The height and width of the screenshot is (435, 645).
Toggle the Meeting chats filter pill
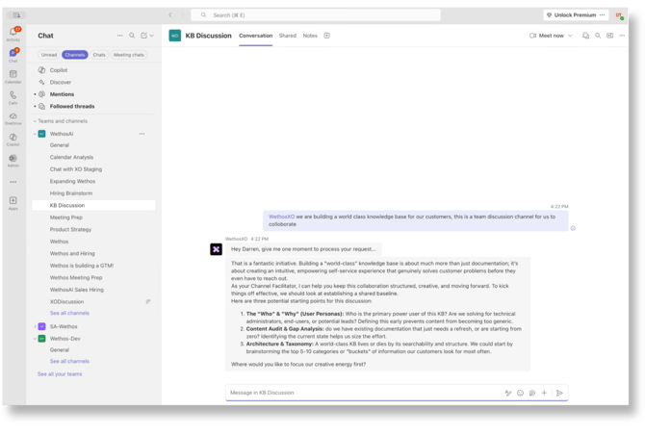click(129, 55)
